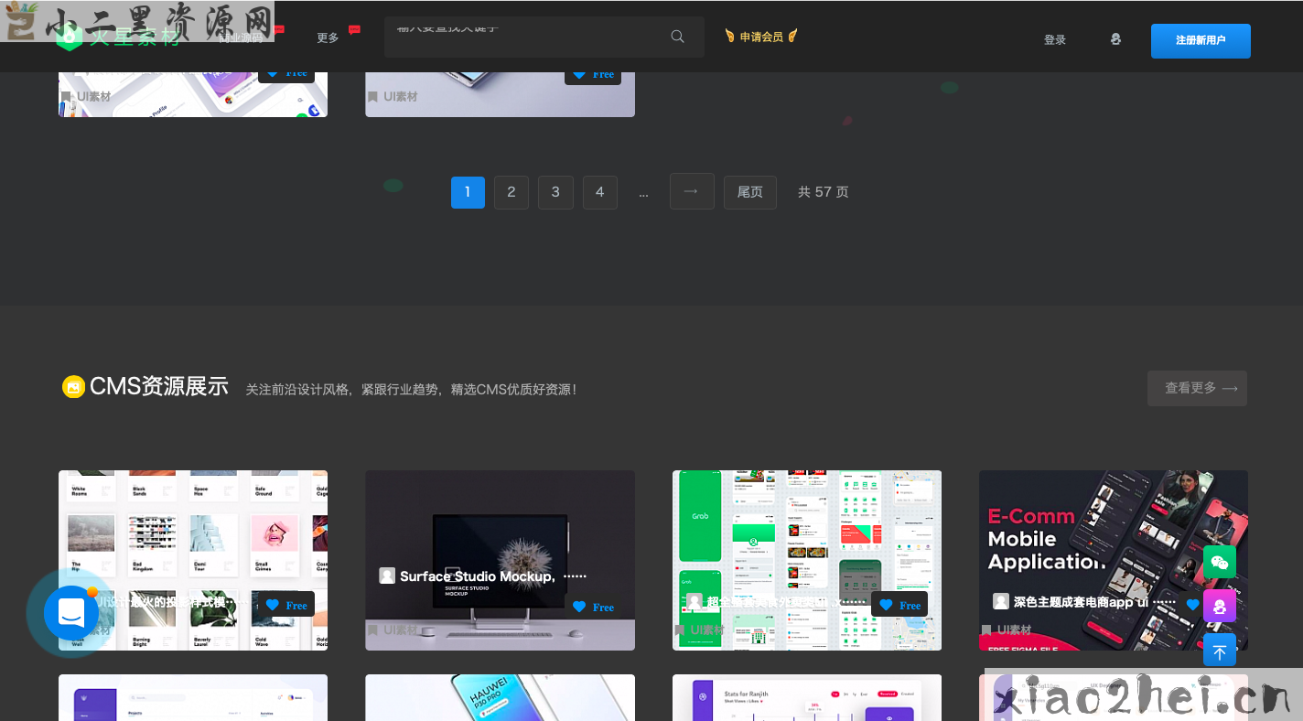Go to pagination page 2
1303x721 pixels.
(512, 192)
